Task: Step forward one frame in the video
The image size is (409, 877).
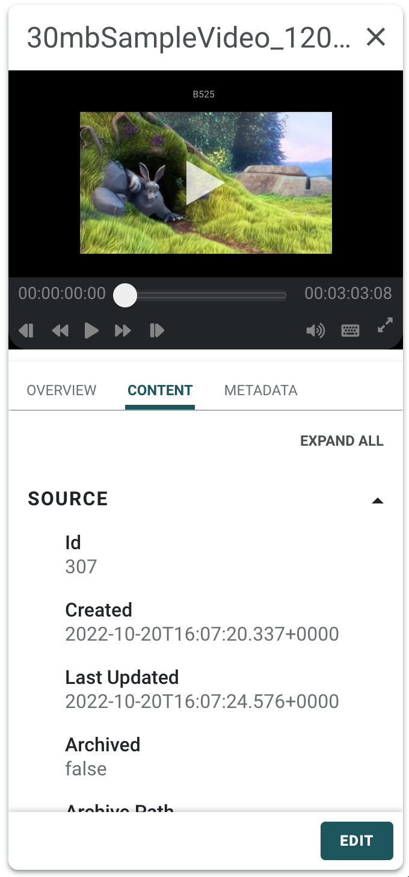Action: [x=157, y=330]
